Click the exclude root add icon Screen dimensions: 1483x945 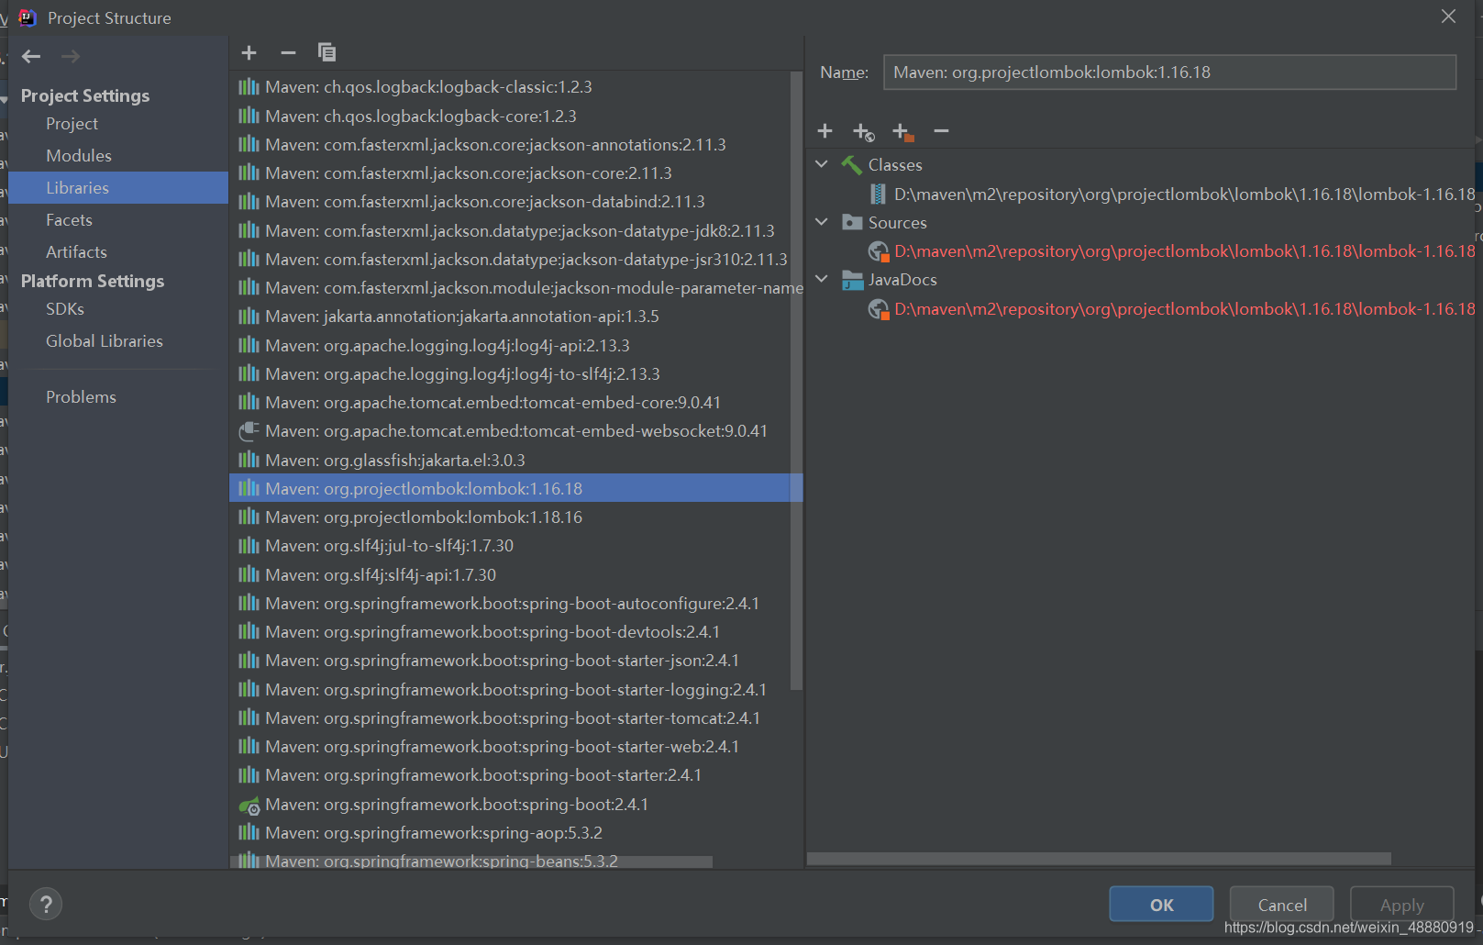[x=902, y=132]
